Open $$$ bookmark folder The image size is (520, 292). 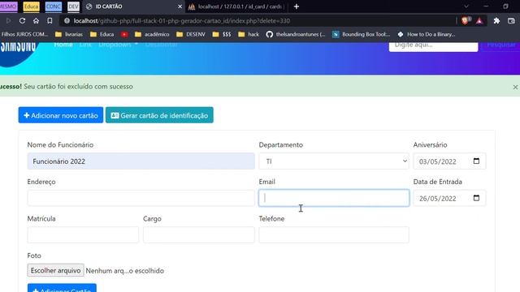[222, 34]
